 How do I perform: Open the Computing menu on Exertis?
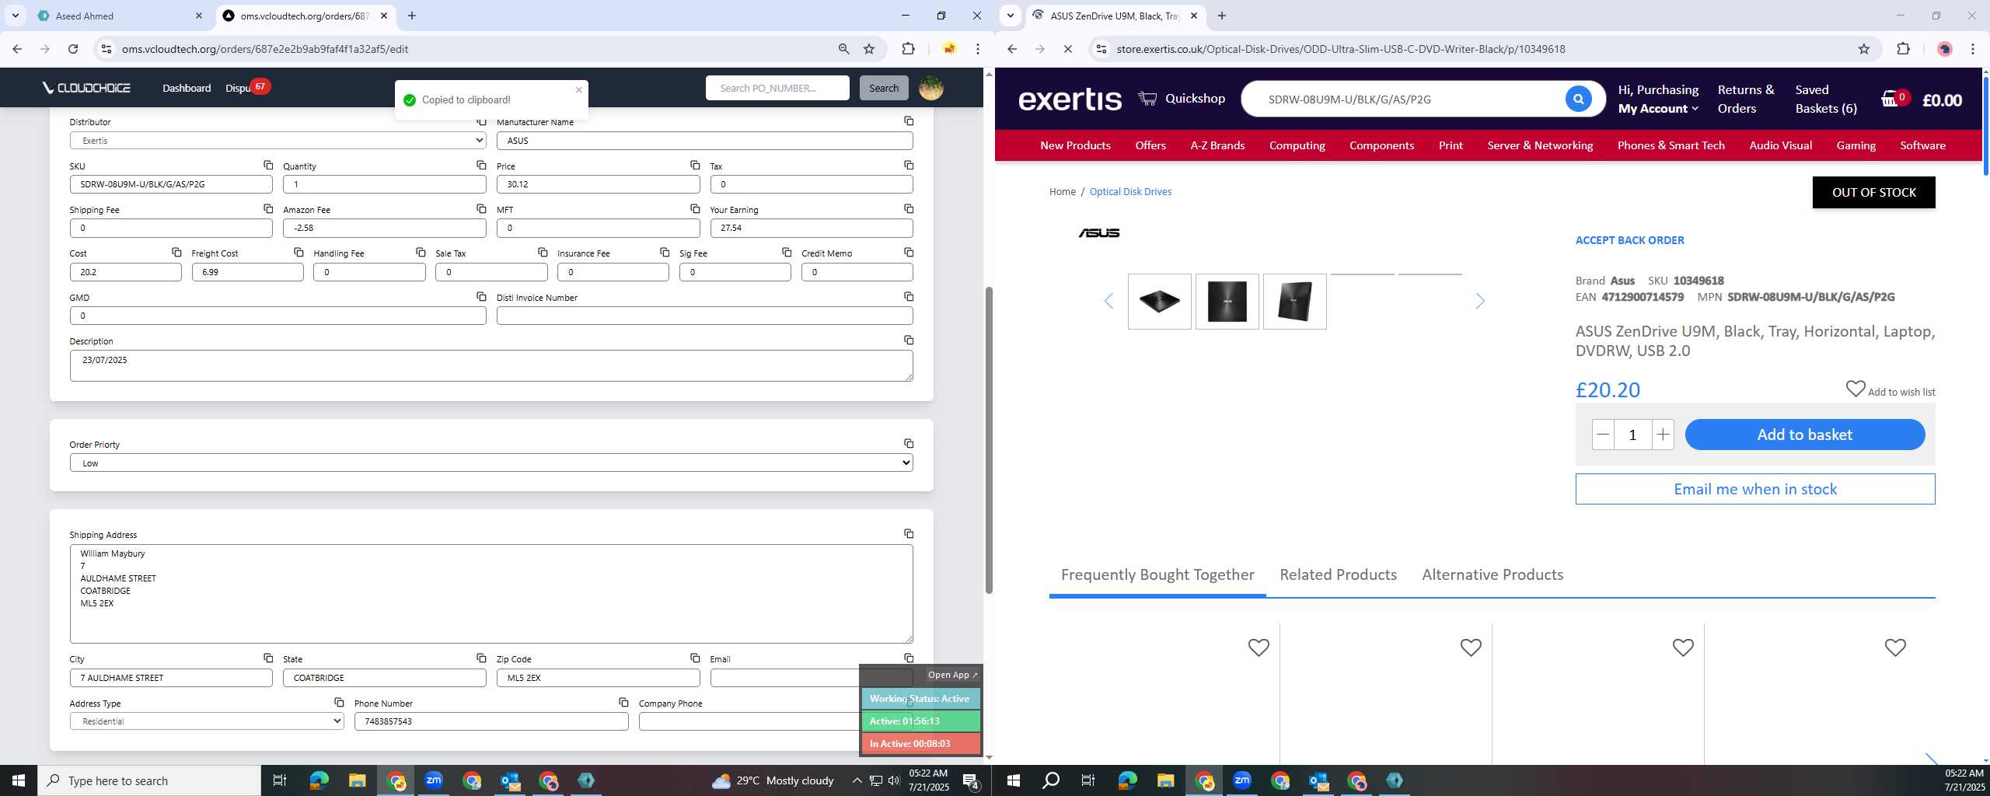coord(1297,145)
